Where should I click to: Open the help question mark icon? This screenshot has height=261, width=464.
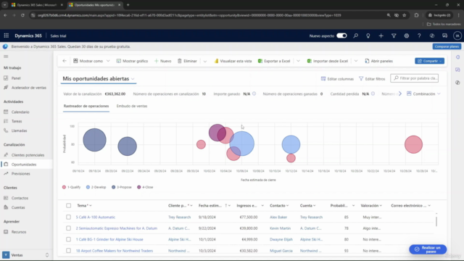[x=419, y=36]
